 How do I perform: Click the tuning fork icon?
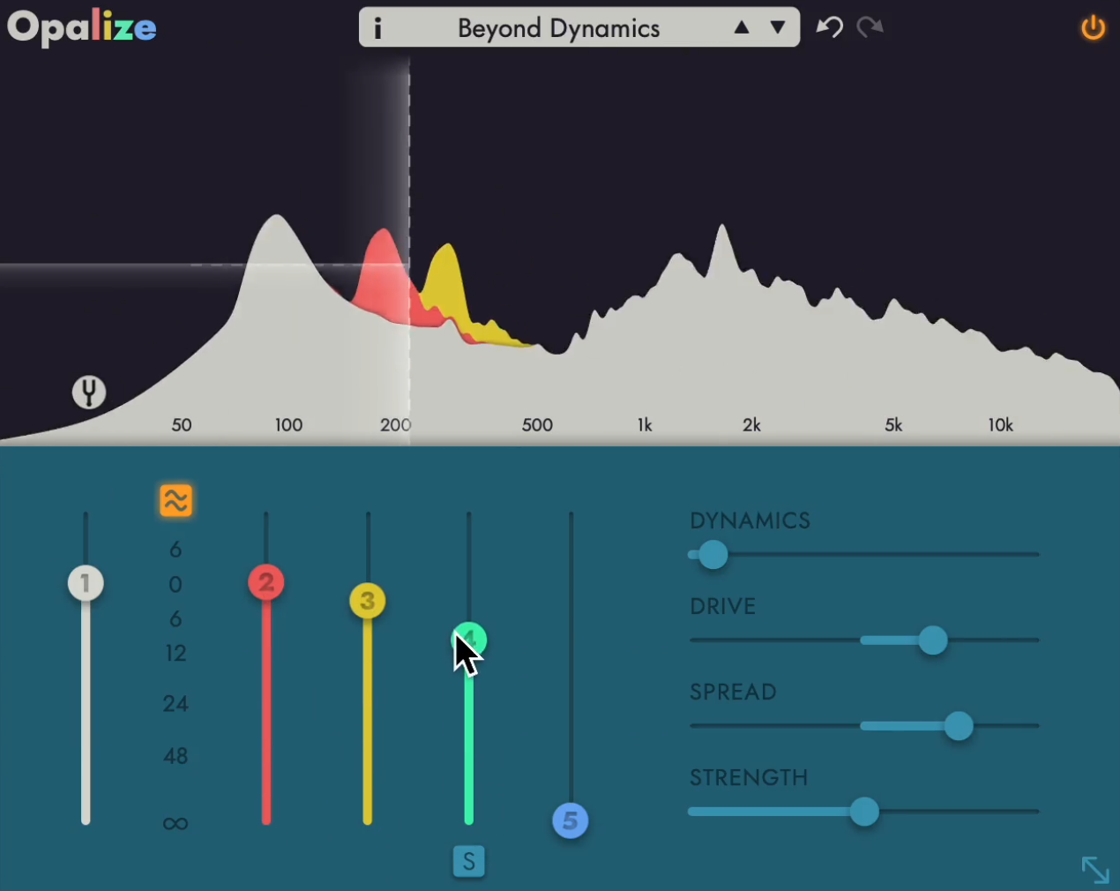click(x=88, y=392)
